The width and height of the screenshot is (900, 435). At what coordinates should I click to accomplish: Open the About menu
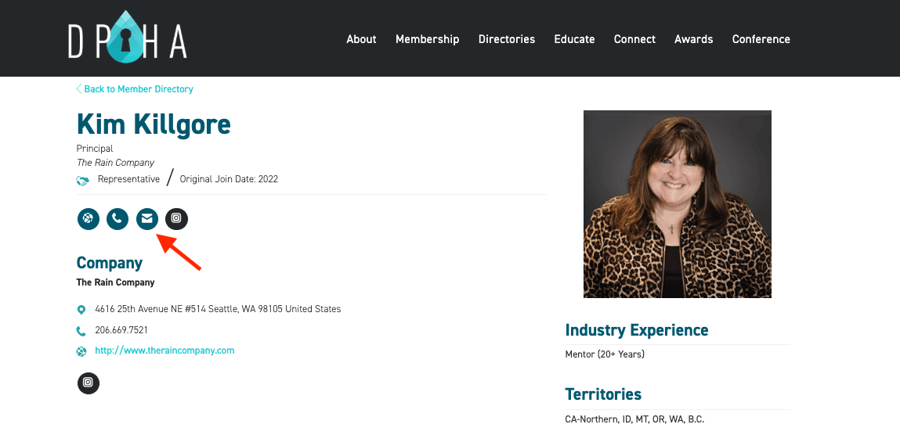pyautogui.click(x=361, y=39)
